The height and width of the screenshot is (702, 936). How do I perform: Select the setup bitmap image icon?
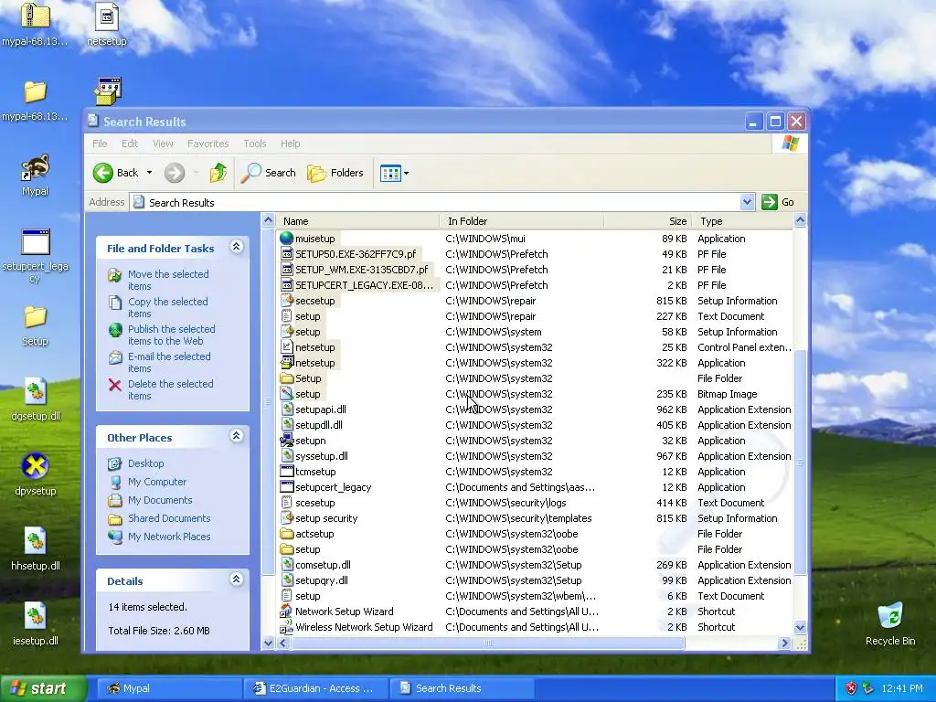(287, 394)
